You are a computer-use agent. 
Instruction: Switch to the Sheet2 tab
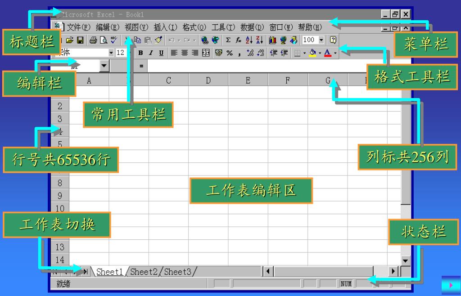[x=144, y=272]
